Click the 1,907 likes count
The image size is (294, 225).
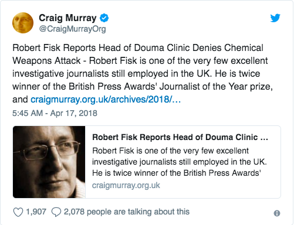[x=36, y=212]
